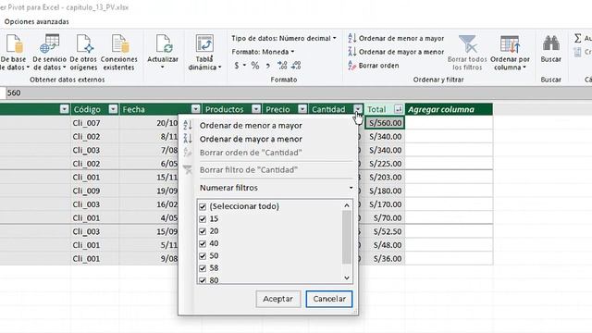Open Formato: Moneda dropdown

[263, 52]
